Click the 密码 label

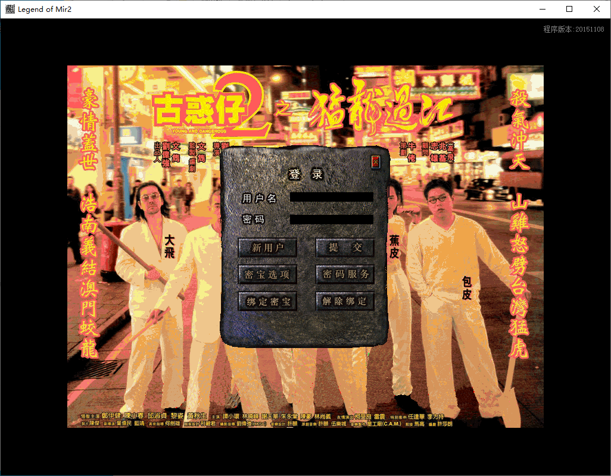click(253, 220)
